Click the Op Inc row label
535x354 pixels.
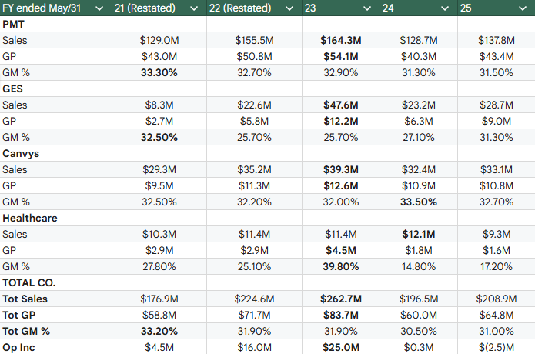click(18, 347)
